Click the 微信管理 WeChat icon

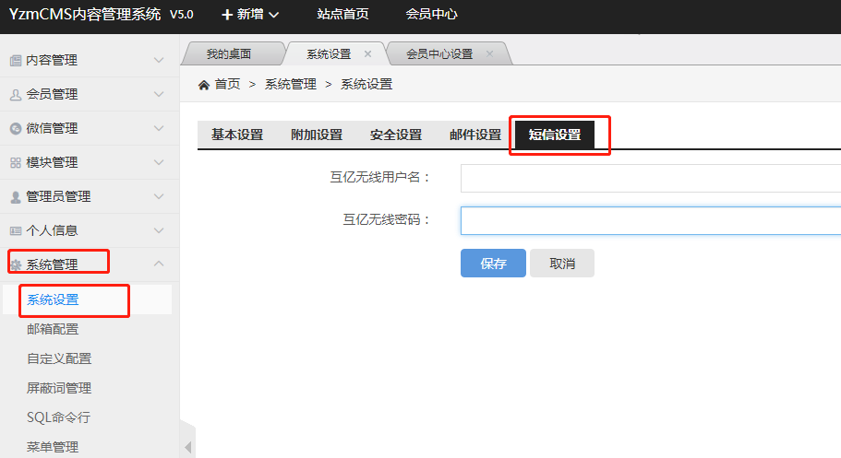(15, 129)
